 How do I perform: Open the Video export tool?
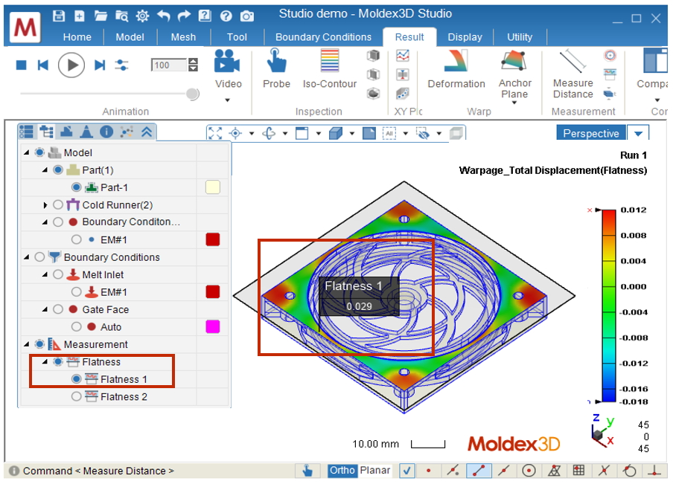228,68
